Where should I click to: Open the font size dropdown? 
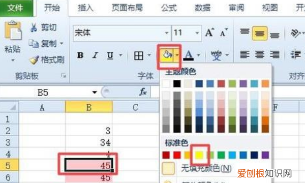coord(197,33)
